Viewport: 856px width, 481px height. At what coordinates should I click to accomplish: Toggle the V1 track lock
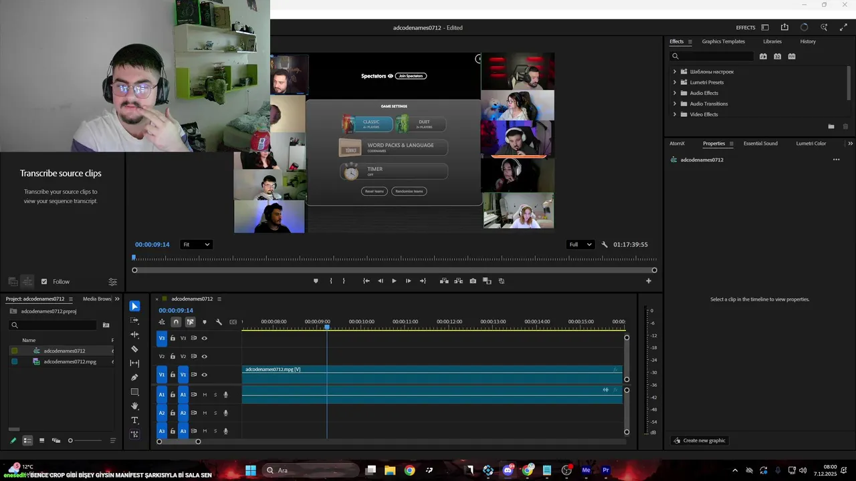click(x=173, y=375)
